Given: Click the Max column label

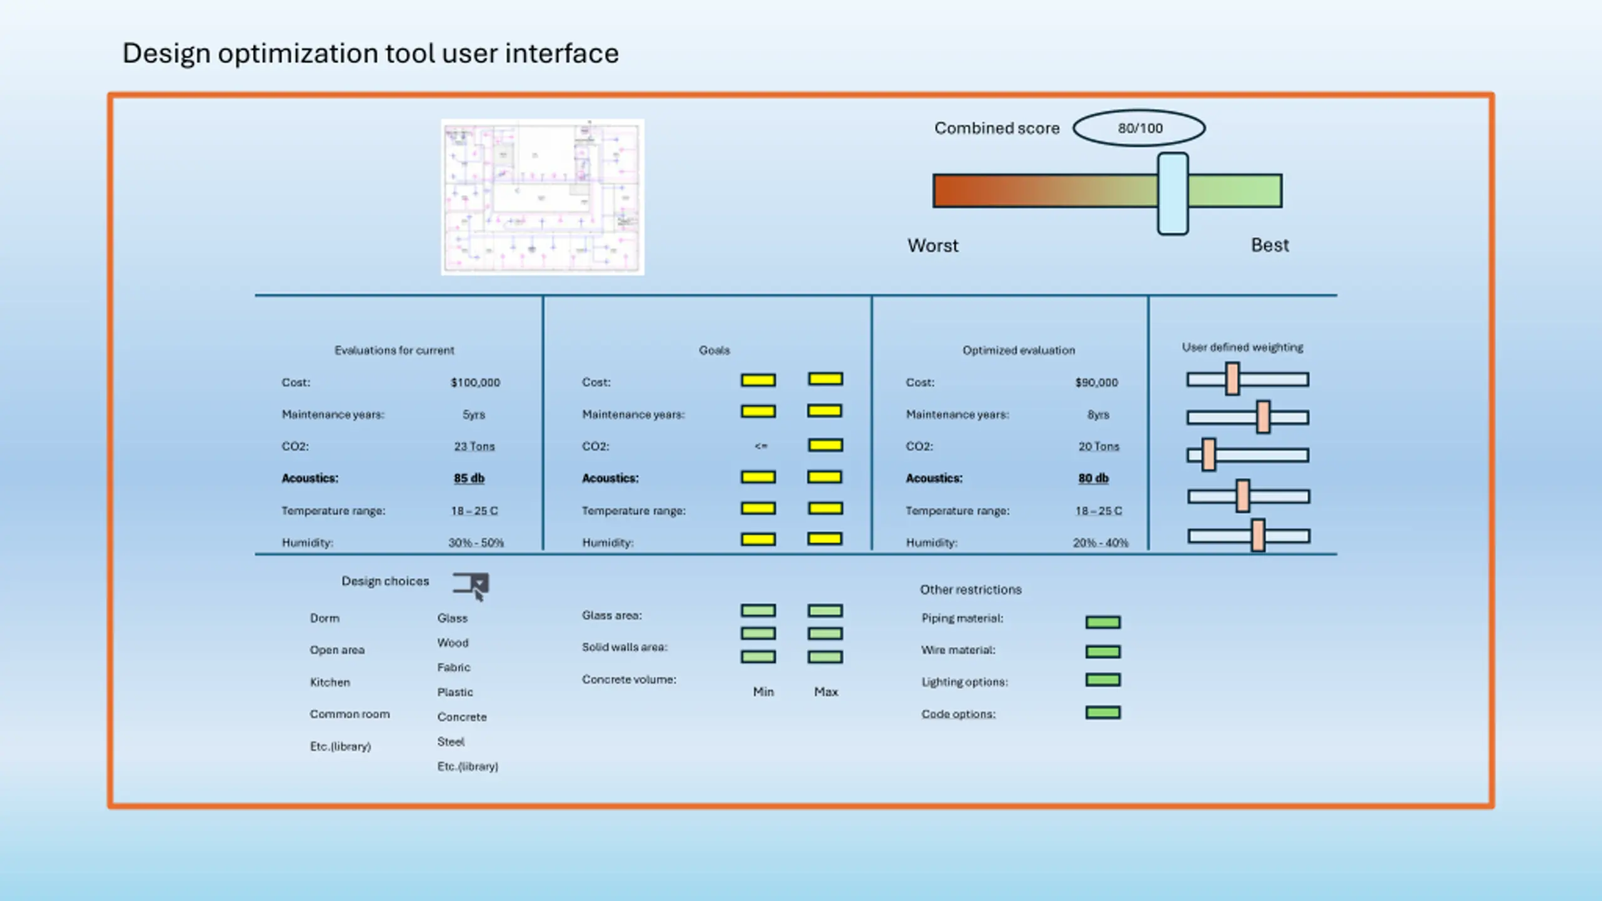Looking at the screenshot, I should click(x=826, y=691).
